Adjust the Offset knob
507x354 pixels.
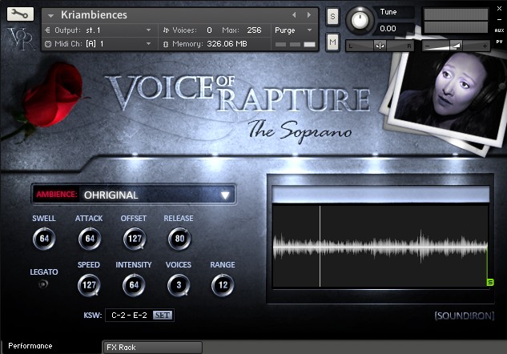point(135,239)
